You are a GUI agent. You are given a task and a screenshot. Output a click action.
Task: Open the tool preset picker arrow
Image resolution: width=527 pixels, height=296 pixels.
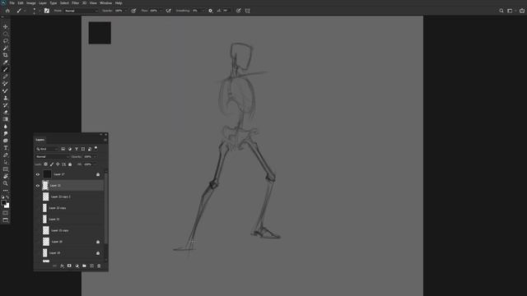(25, 11)
